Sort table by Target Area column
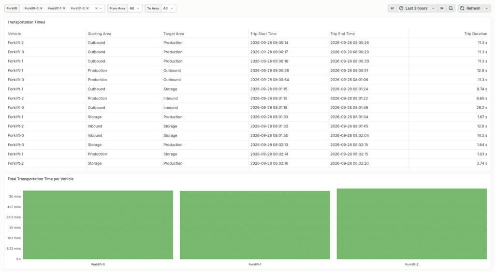This screenshot has width=495, height=272. pos(174,34)
